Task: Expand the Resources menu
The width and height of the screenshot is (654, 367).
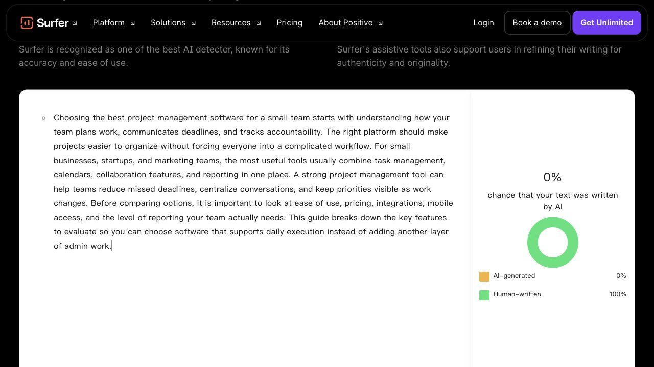Action: 236,22
